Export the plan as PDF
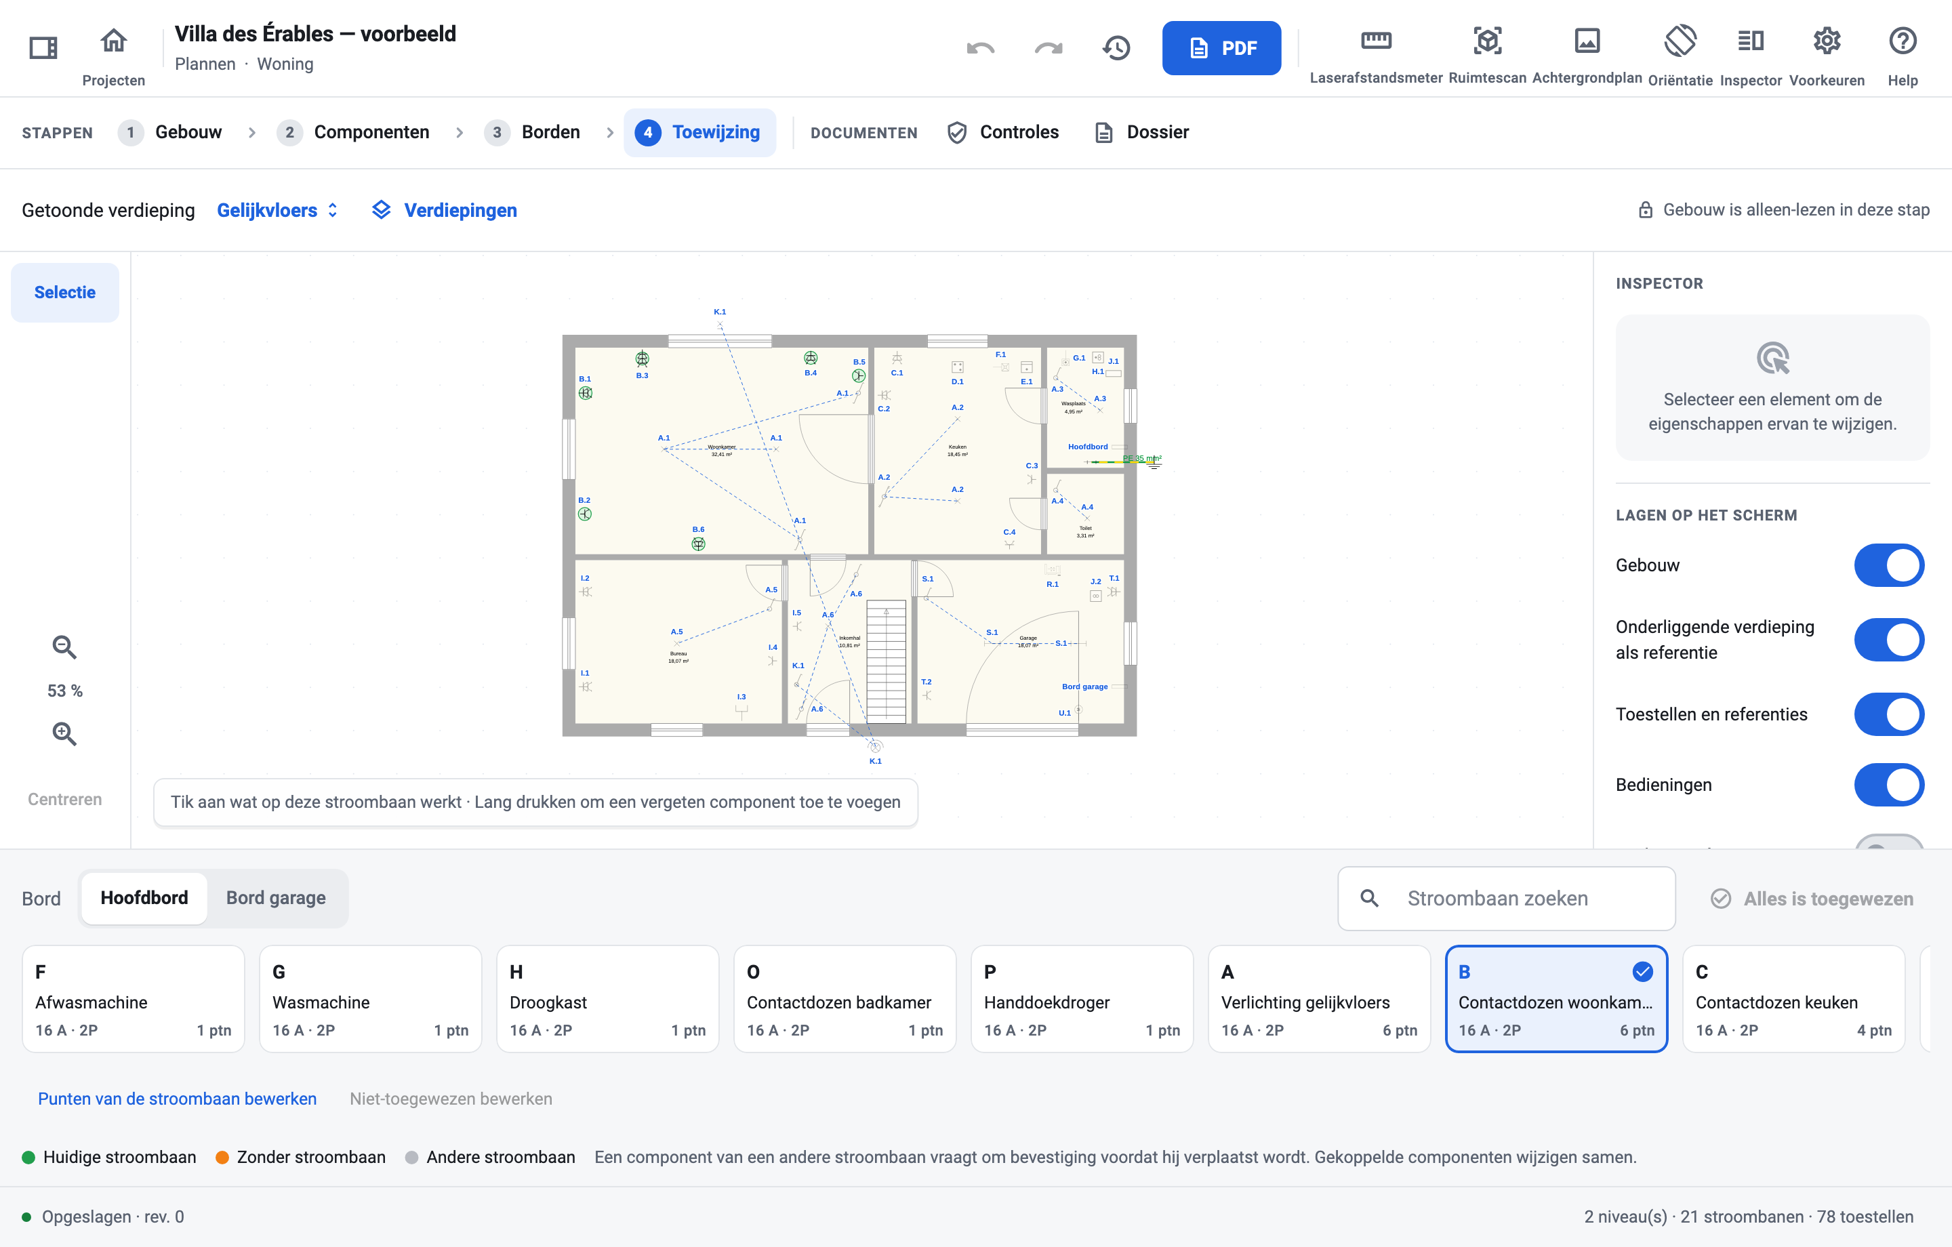The width and height of the screenshot is (1952, 1247). point(1221,48)
